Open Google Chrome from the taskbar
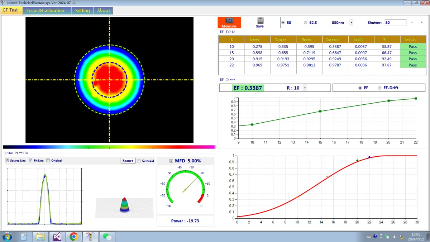Viewport: 430px width, 242px height. tap(74, 236)
